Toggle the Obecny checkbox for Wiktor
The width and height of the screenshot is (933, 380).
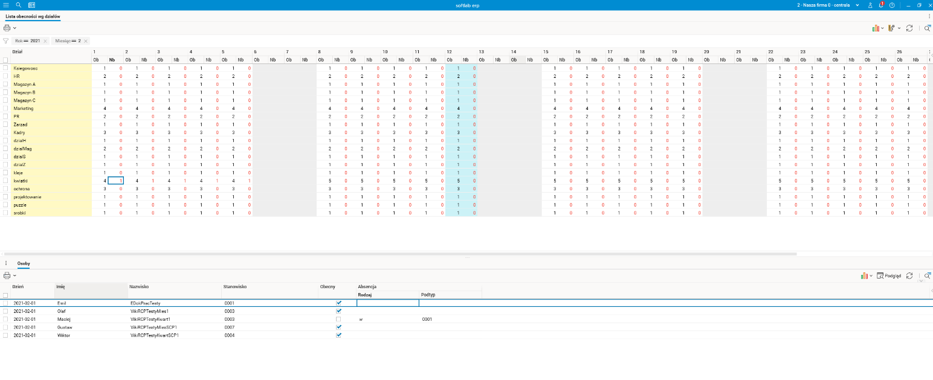pos(338,335)
